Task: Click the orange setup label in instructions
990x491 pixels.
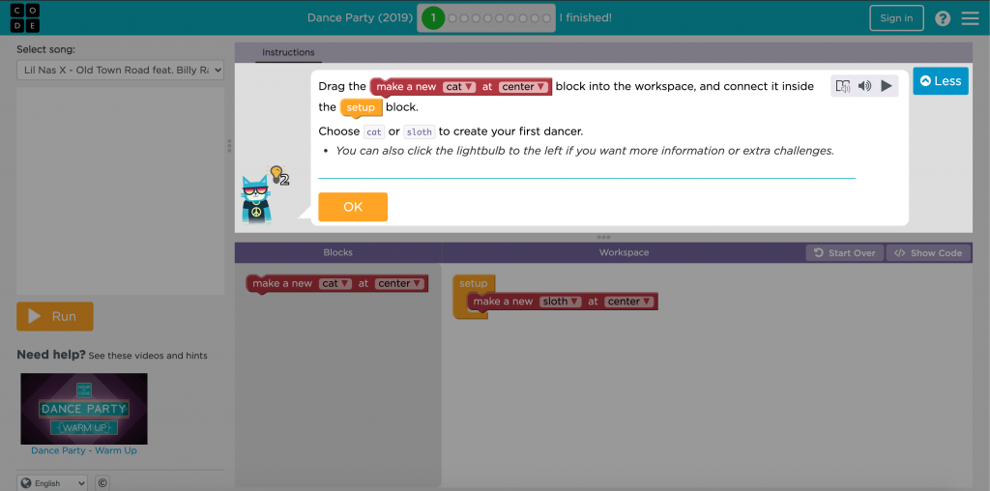Action: point(362,108)
